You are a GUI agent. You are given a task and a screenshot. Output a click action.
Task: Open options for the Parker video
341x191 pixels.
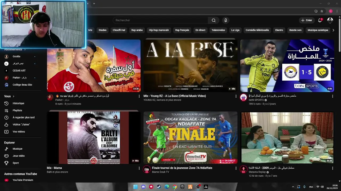(x=139, y=96)
